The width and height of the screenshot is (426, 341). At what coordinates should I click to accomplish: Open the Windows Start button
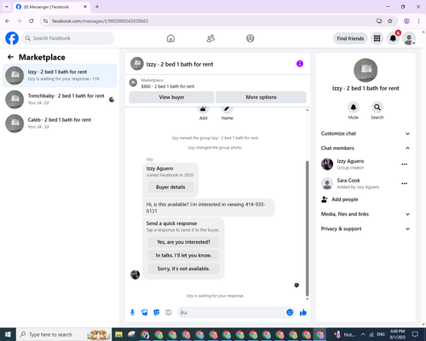(x=8, y=334)
